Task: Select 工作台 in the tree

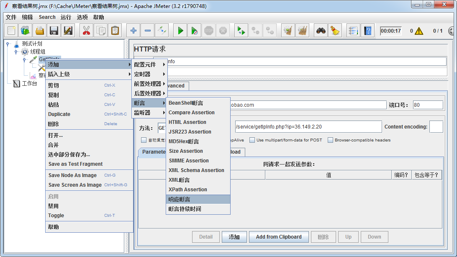Action: 29,84
